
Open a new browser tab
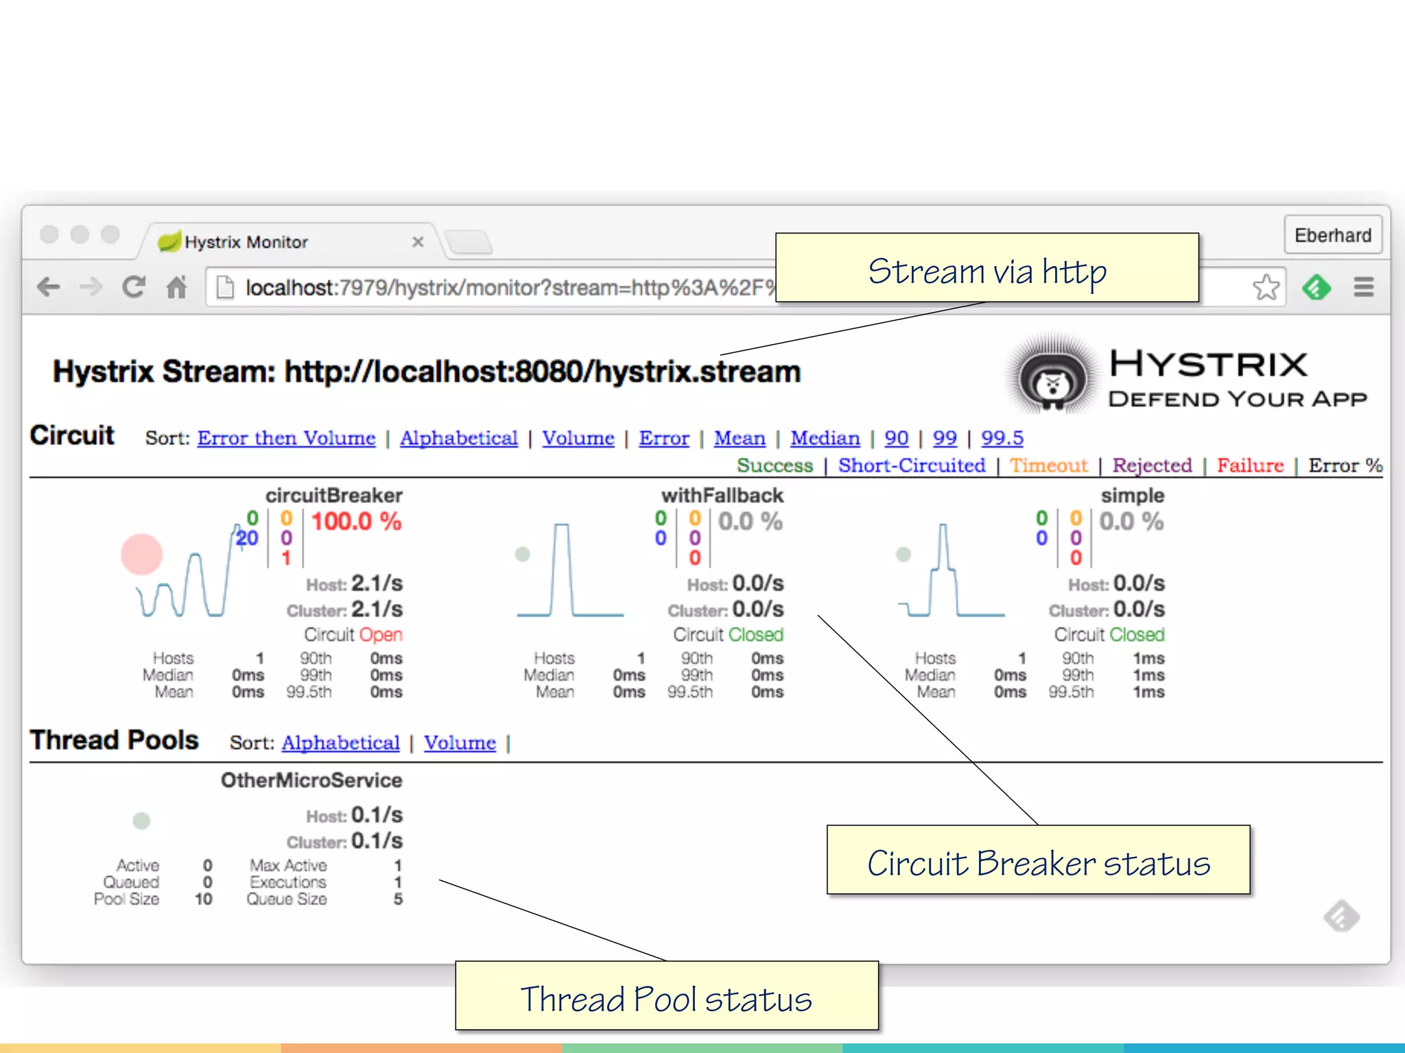click(x=469, y=242)
